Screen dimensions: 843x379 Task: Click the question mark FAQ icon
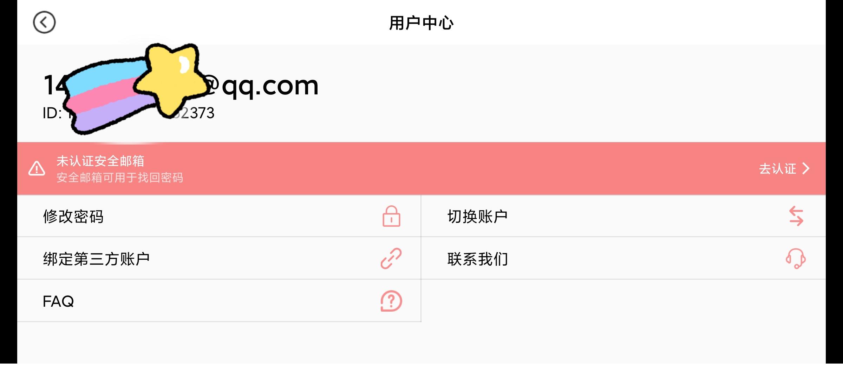391,301
